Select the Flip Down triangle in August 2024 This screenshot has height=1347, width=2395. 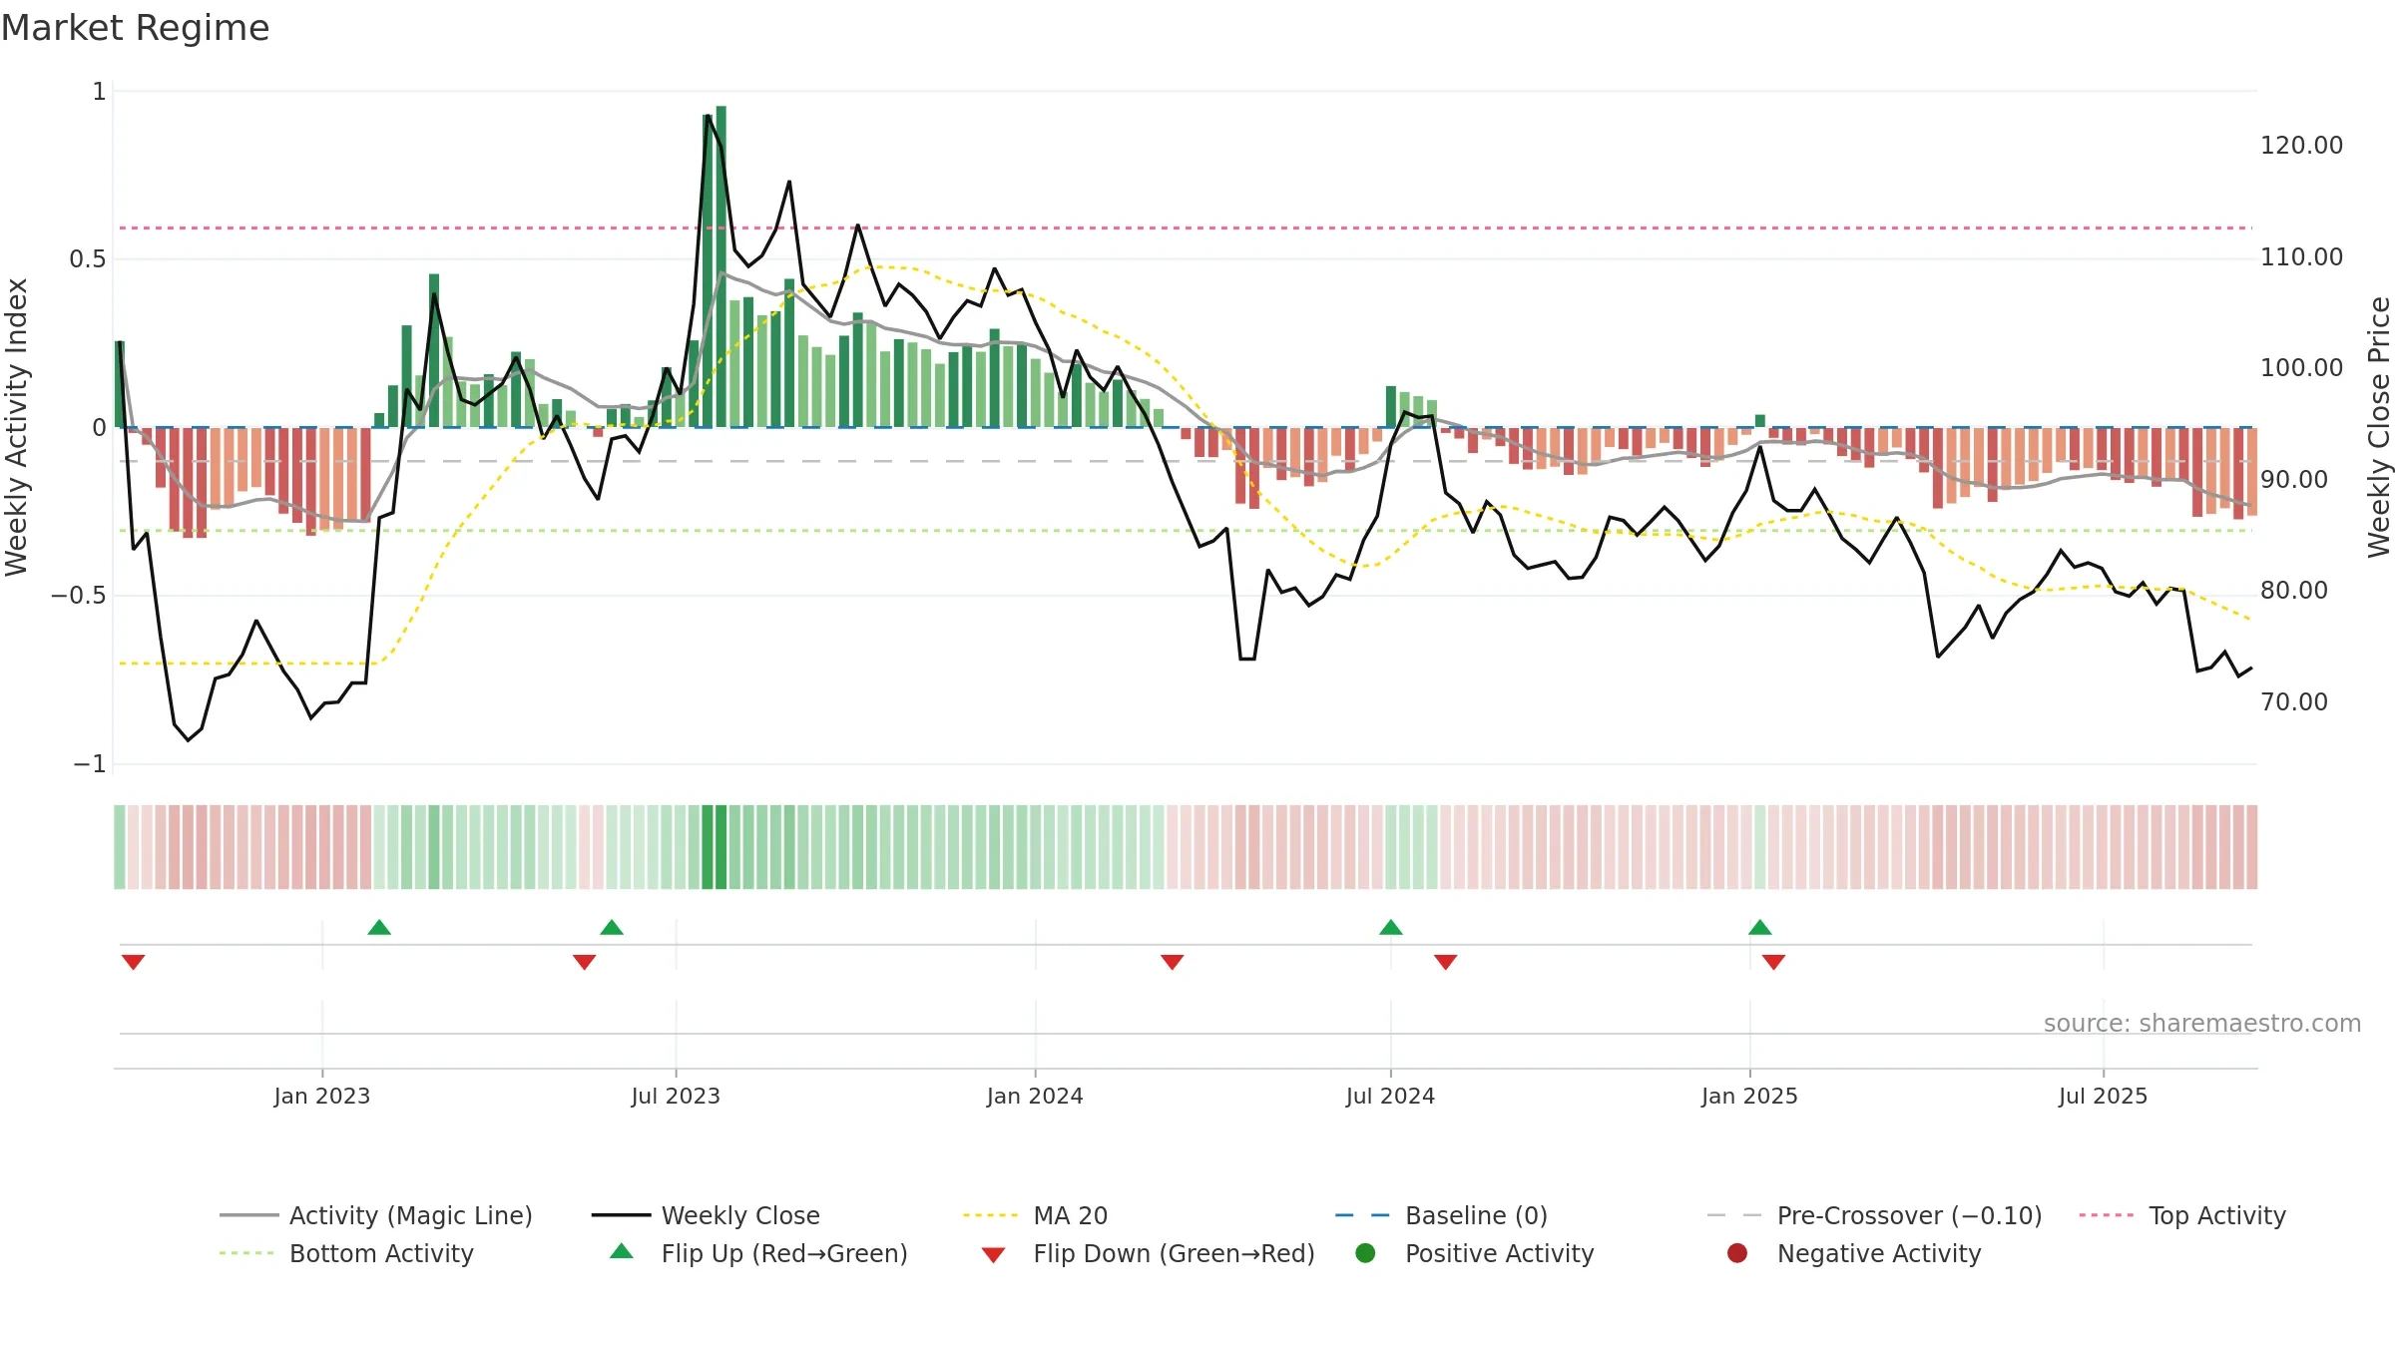point(1446,962)
